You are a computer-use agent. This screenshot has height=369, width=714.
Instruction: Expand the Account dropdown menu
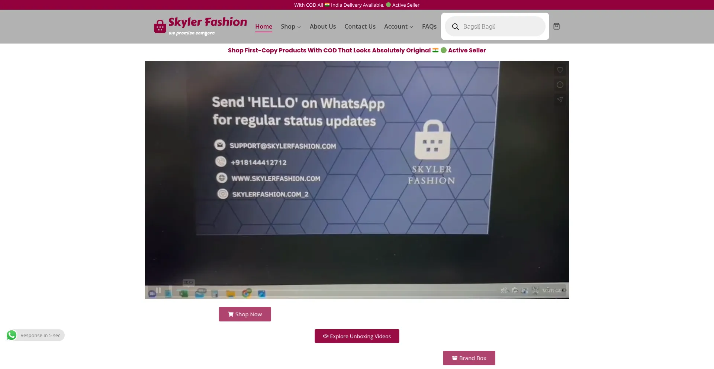[x=398, y=26]
